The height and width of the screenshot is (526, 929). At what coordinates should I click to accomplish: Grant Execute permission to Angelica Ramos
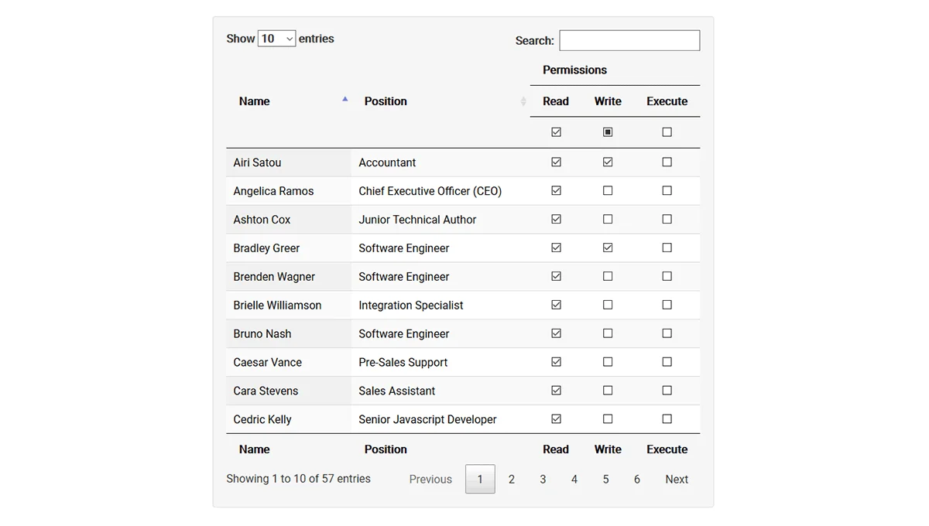coord(667,190)
